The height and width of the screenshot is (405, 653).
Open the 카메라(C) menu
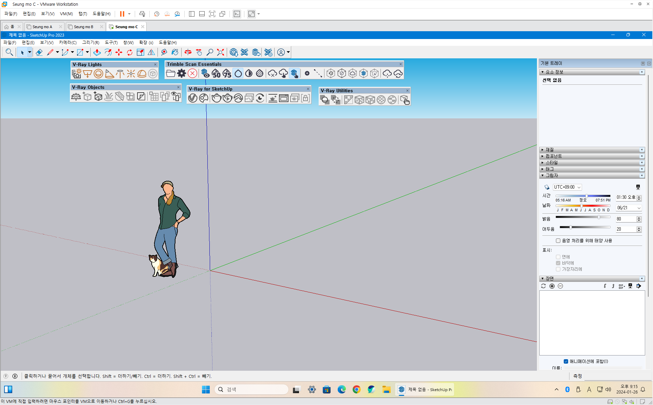68,42
